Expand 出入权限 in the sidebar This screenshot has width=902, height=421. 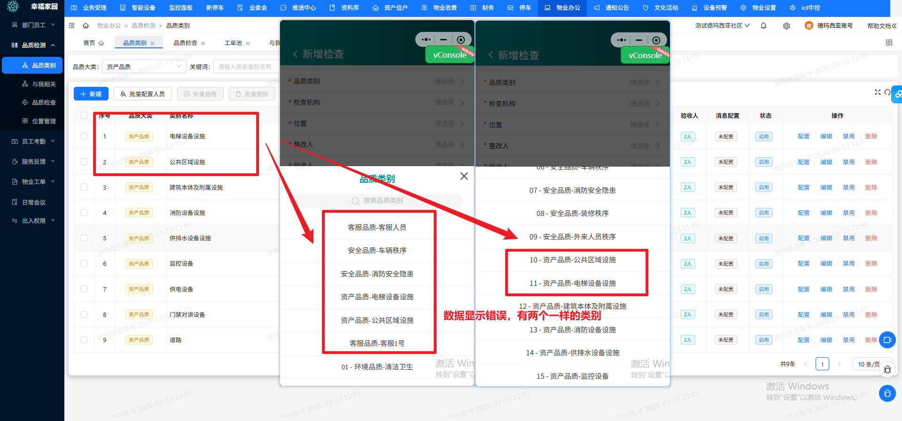[x=32, y=221]
